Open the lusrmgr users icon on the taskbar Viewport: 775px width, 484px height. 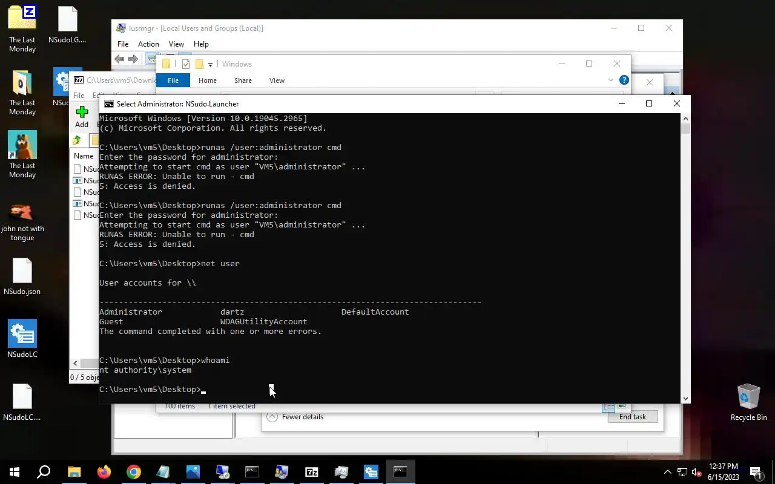tap(282, 472)
